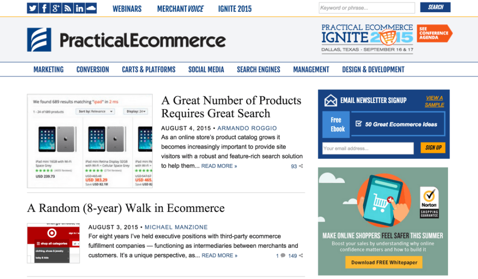The height and width of the screenshot is (279, 478).
Task: Open the RSS feed icon
Action: tap(68, 7)
